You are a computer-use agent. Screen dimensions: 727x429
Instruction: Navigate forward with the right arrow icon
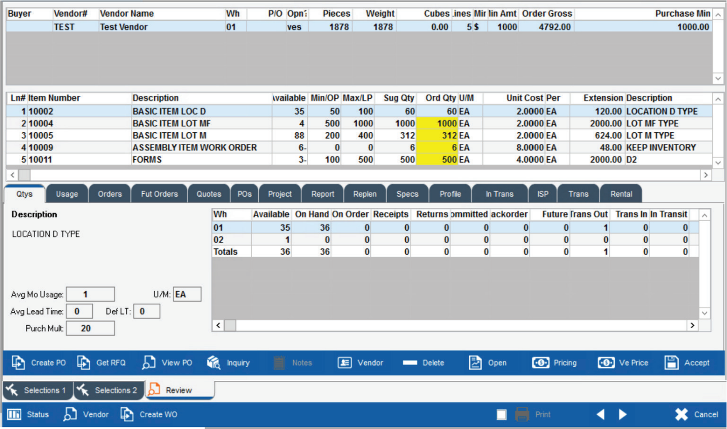tap(622, 414)
